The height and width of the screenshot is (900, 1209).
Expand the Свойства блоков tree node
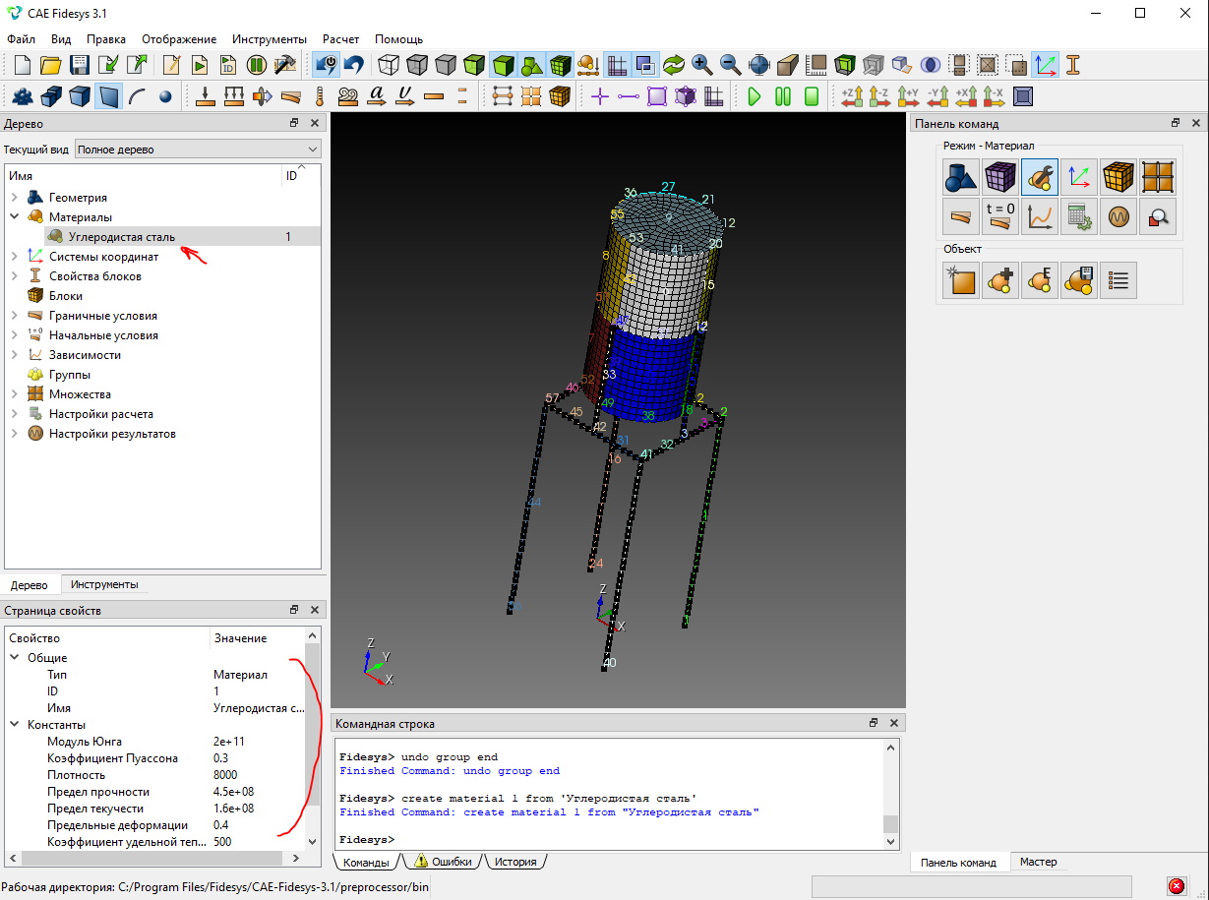[15, 276]
